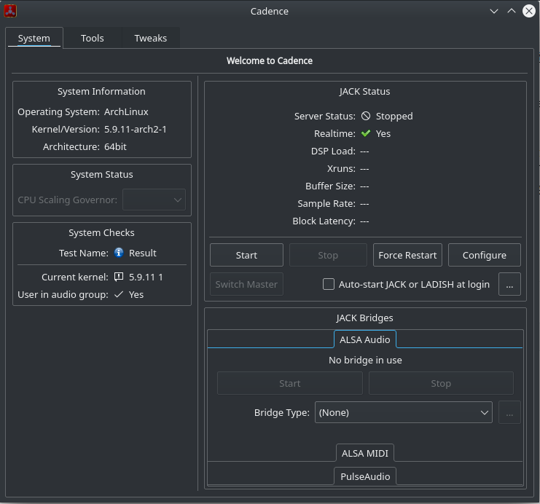Screen dimensions: 540x504
Task: Open the Tweaks tab
Action: (151, 38)
